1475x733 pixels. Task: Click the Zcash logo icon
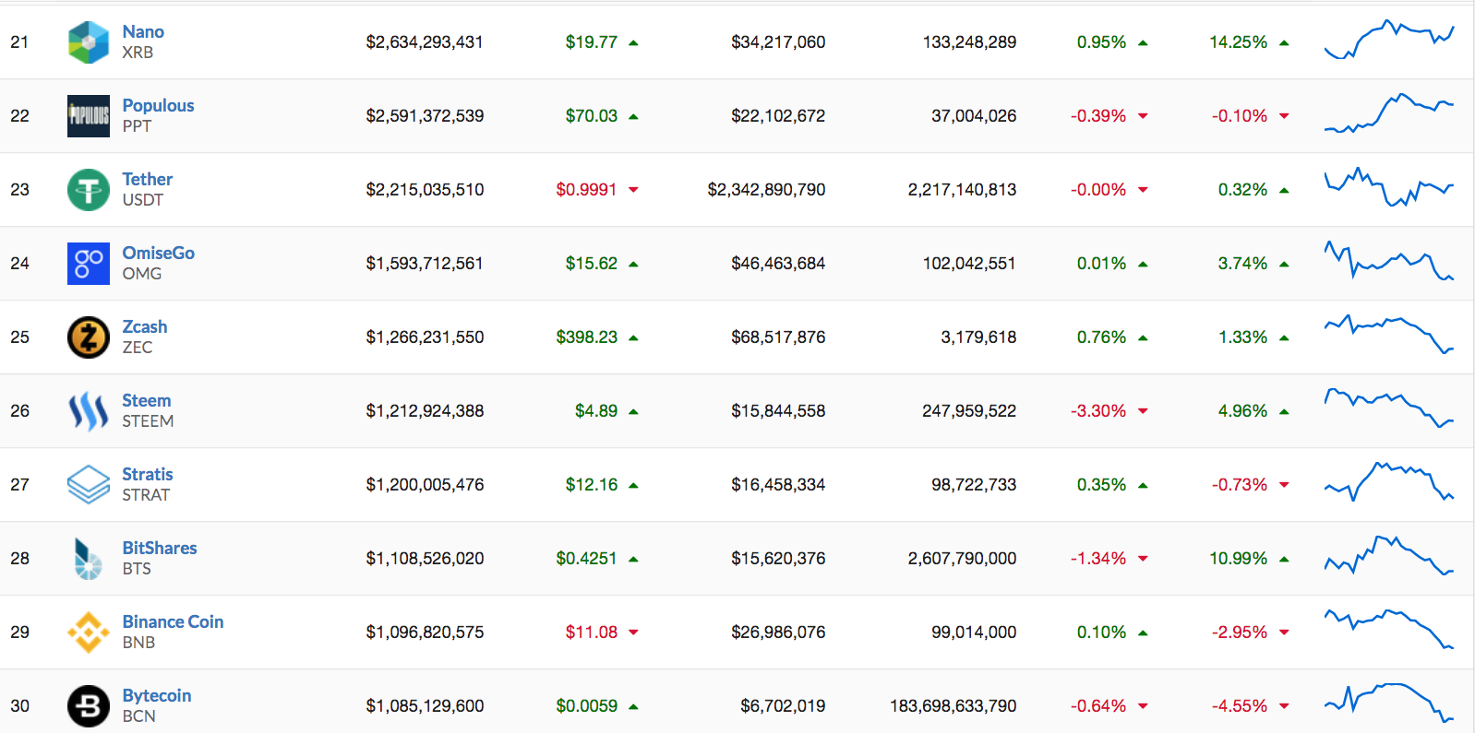[x=89, y=337]
